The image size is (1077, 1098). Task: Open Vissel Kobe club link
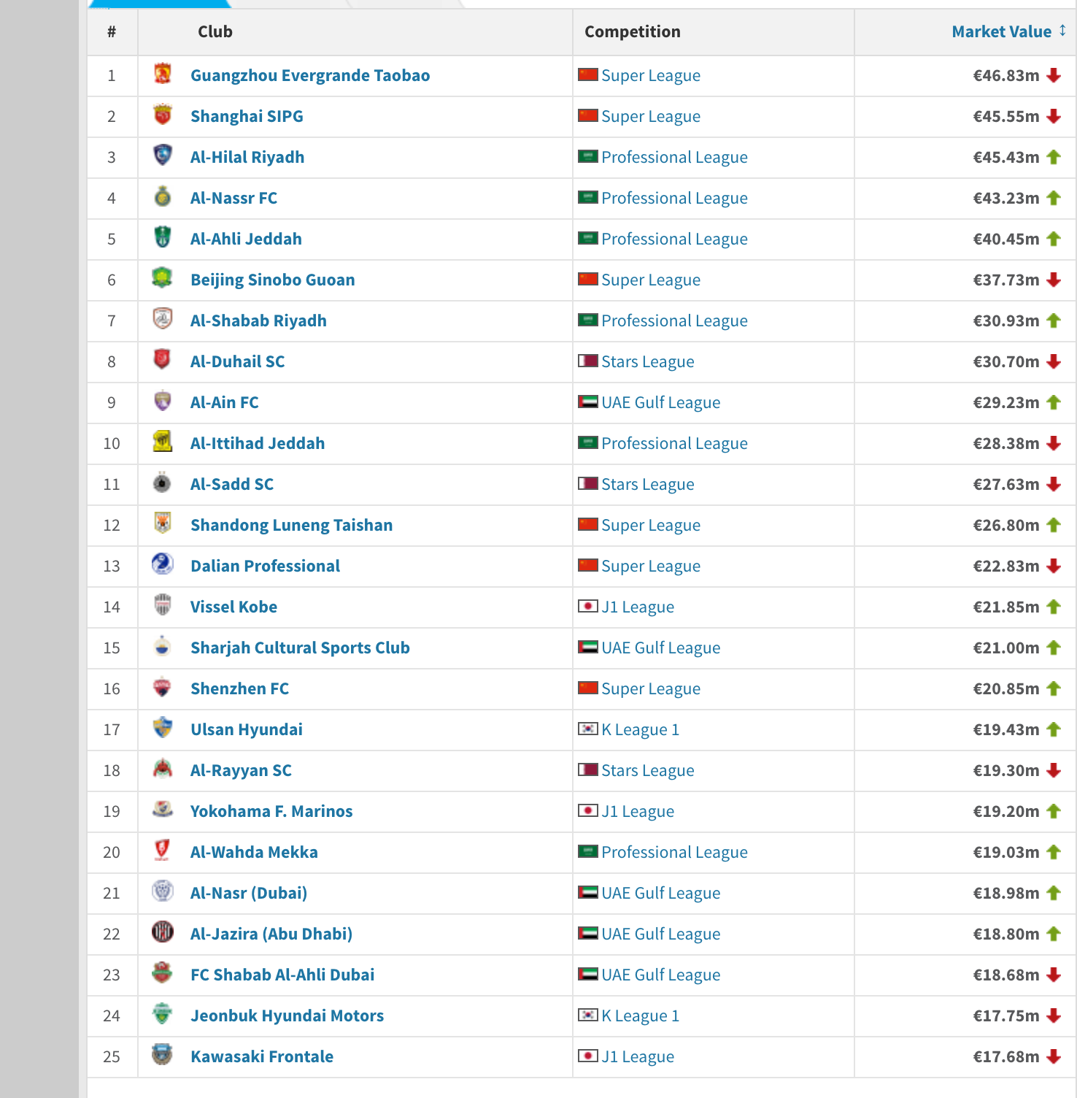233,607
